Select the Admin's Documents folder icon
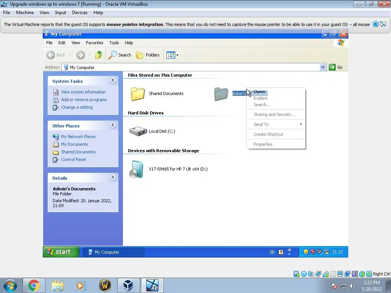This screenshot has height=293, width=391. (221, 94)
